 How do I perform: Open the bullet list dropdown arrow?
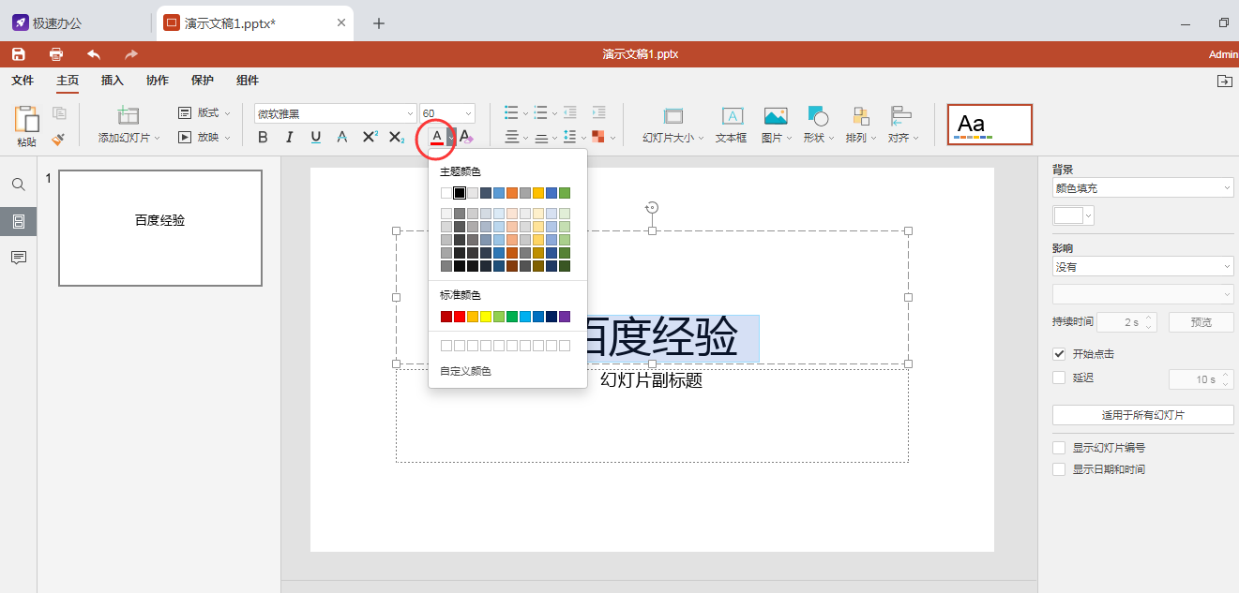pyautogui.click(x=525, y=113)
